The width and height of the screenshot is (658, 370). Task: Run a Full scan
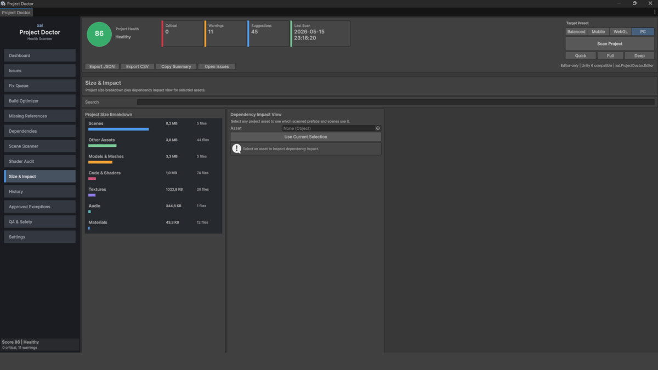point(610,55)
